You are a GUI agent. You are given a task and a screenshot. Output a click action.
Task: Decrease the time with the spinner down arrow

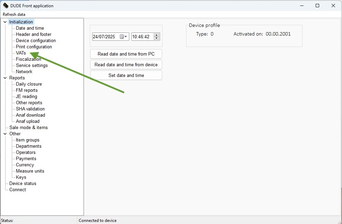point(156,38)
